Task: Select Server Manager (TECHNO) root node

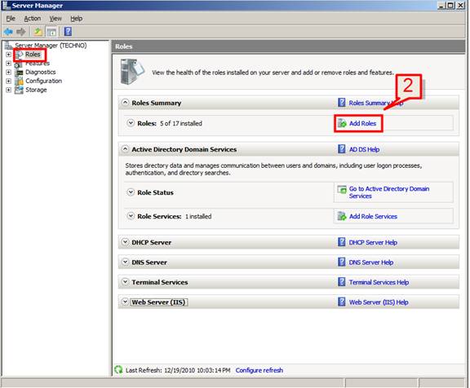Action: click(51, 45)
